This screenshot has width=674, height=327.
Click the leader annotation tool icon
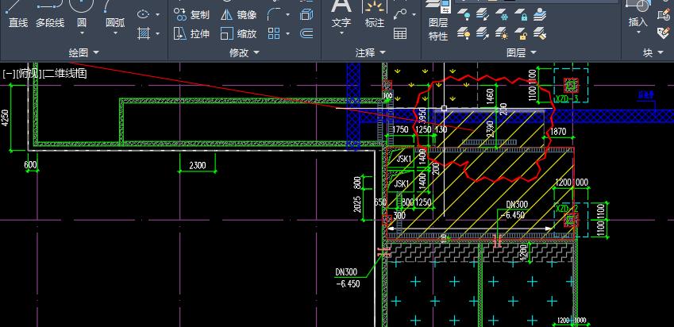point(400,14)
